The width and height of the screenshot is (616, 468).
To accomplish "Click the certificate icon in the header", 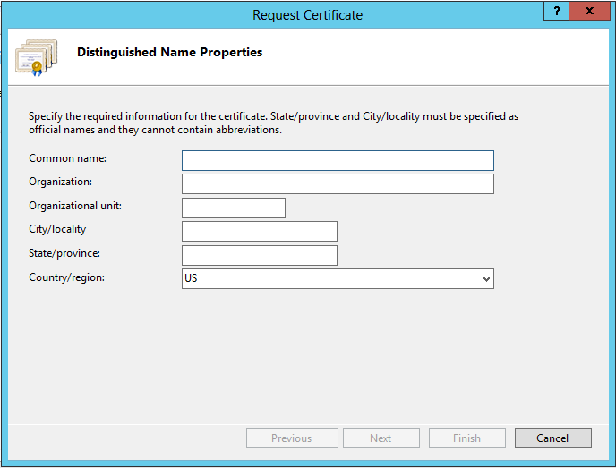I will [x=36, y=56].
